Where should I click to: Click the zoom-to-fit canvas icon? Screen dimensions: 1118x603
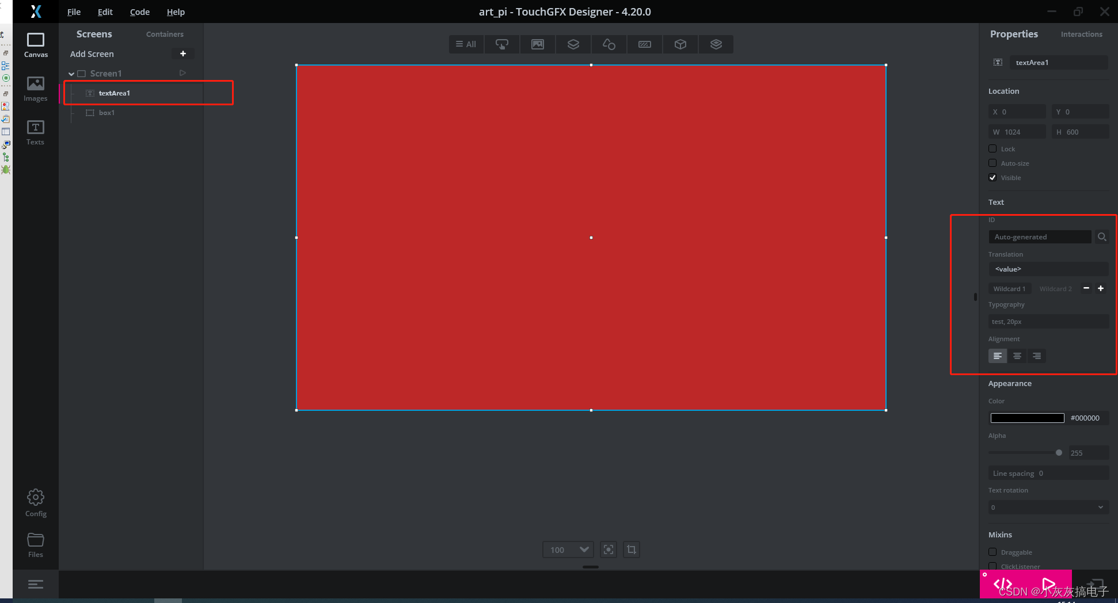point(609,549)
